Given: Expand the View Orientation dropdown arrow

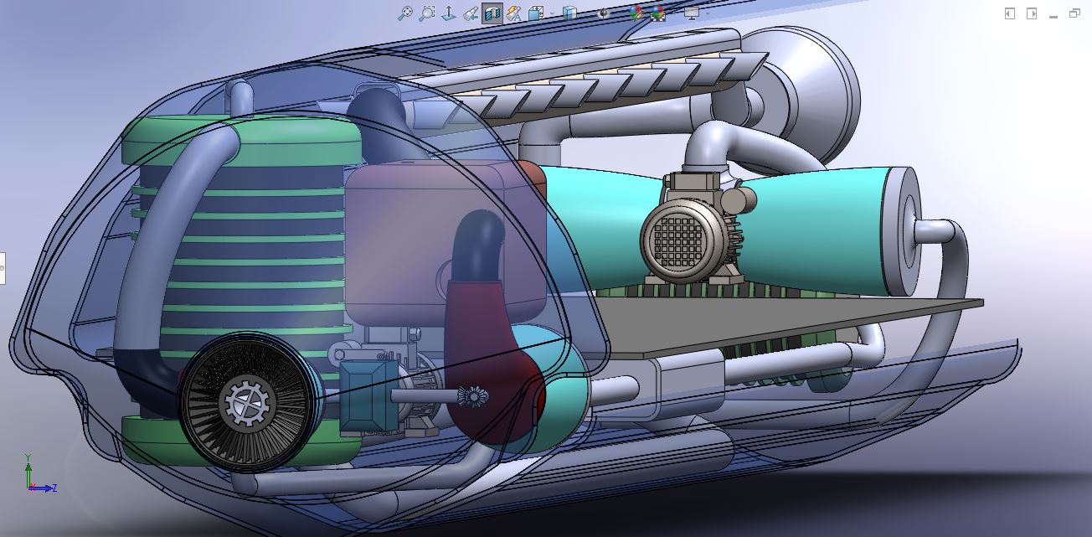Looking at the screenshot, I should (x=552, y=13).
